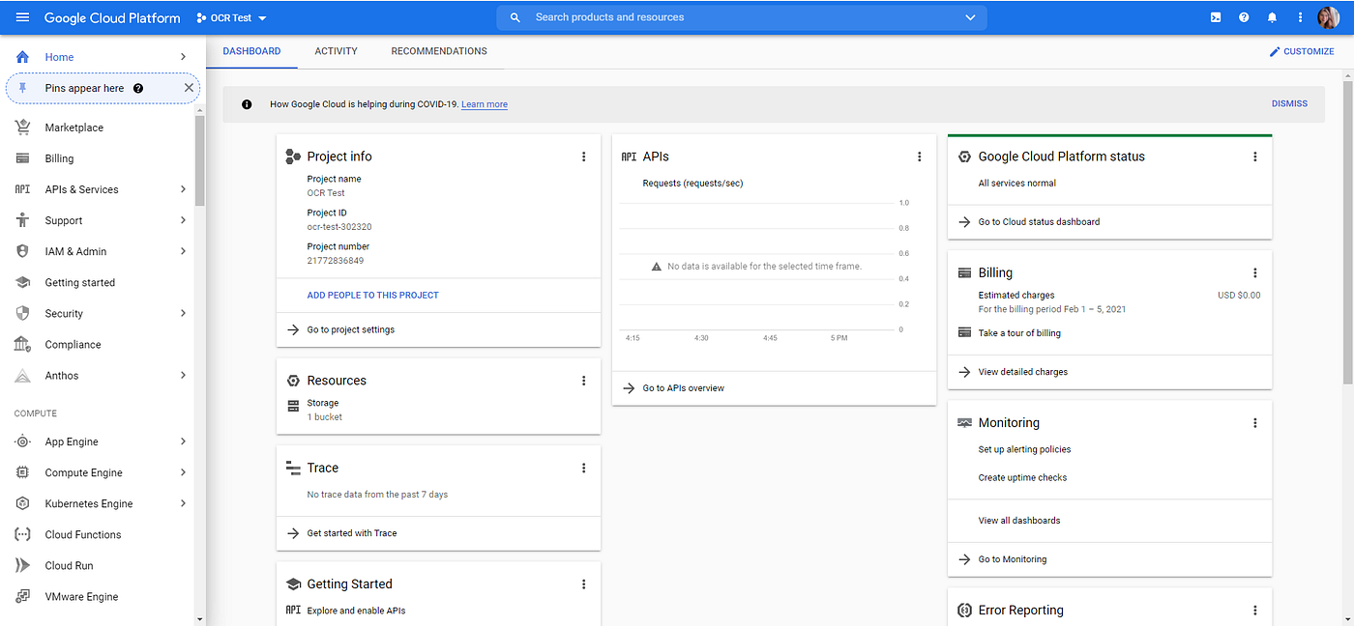Viewport: 1354px width, 626px height.
Task: Open the OCR Test project selector dropdown
Action: 229,16
